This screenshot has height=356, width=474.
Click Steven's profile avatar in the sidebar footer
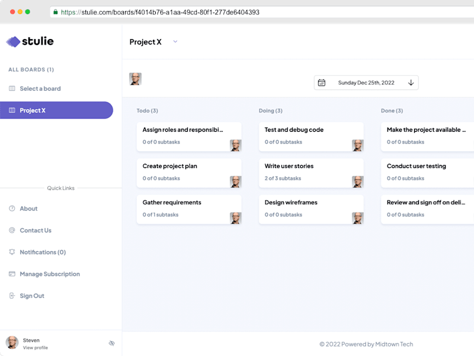tap(12, 343)
